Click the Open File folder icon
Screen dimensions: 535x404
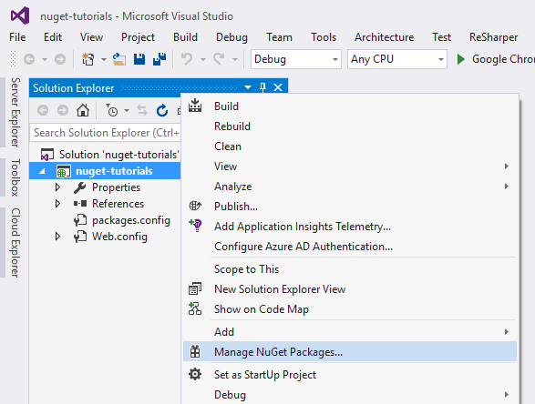click(119, 59)
